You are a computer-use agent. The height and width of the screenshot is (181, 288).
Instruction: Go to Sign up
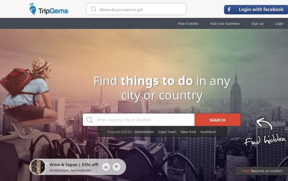(257, 23)
